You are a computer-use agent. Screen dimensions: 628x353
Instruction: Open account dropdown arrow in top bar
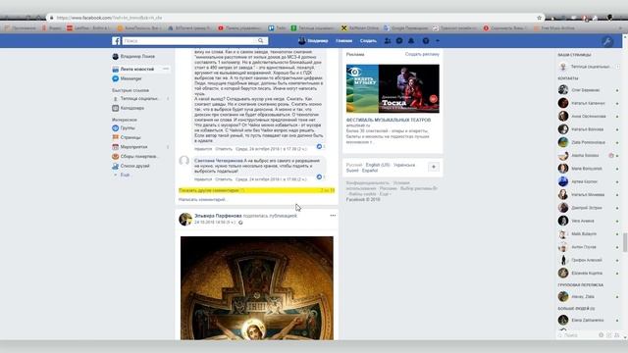tap(438, 41)
